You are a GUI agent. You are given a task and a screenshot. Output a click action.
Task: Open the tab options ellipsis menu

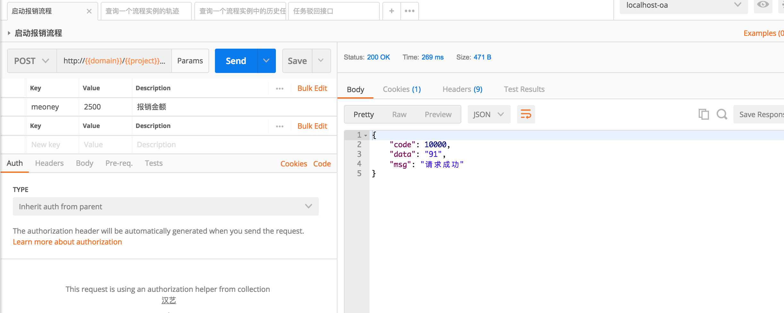[410, 11]
